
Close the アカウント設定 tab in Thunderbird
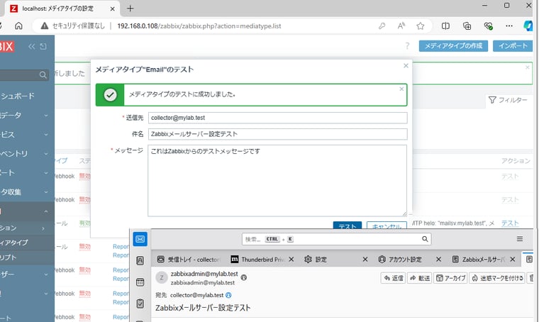(438, 260)
